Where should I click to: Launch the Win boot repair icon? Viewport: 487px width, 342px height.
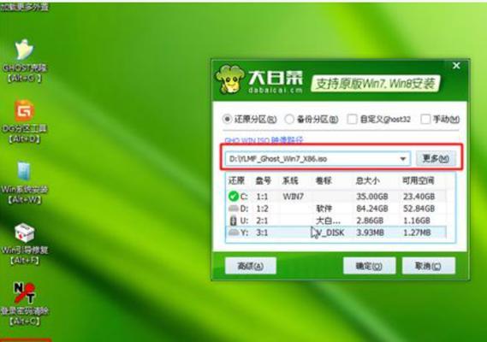click(25, 233)
